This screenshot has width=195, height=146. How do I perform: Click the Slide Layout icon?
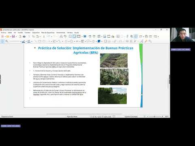click(x=155, y=36)
